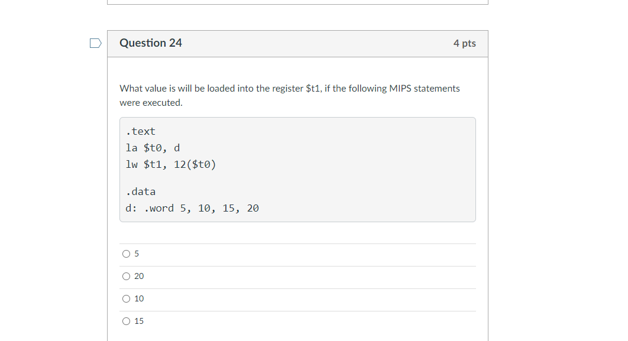Select the answer option 10

126,298
